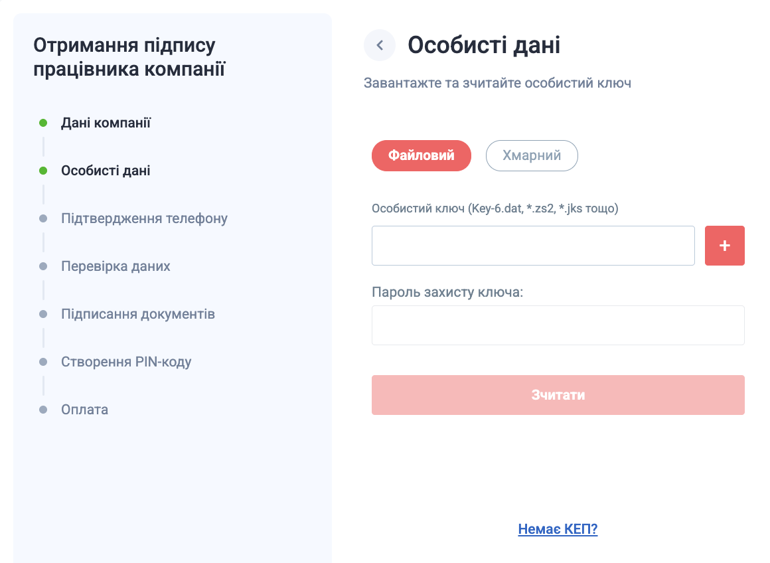Screen dimensions: 770x563
Task: Click green dot beside Дані компанії
Action: pos(43,123)
